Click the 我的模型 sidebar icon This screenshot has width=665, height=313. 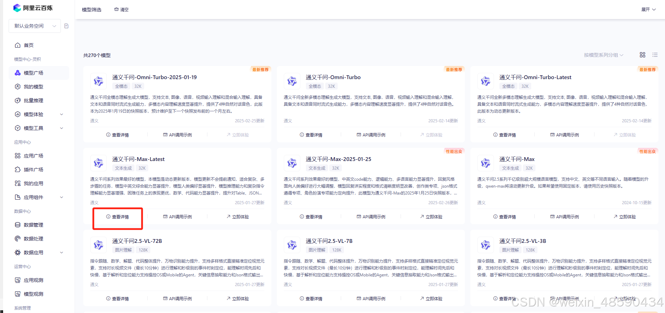(x=18, y=87)
